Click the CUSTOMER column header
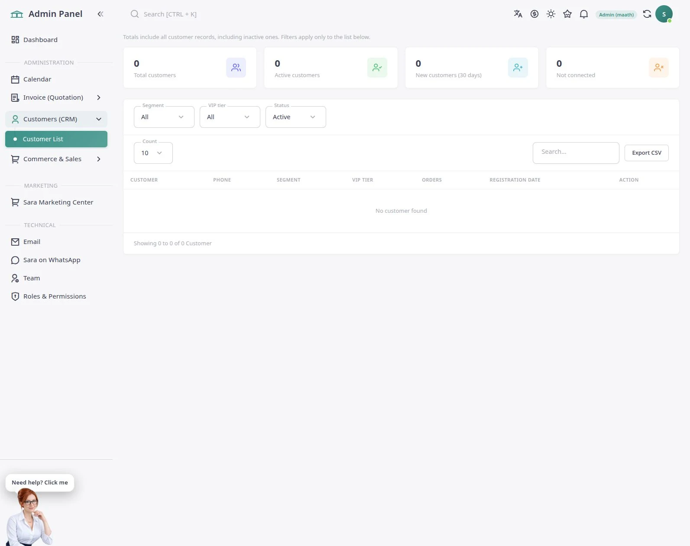Screen dimensions: 690x546 tap(144, 180)
